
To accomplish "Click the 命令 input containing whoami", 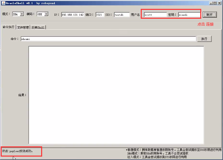I will tap(108, 39).
